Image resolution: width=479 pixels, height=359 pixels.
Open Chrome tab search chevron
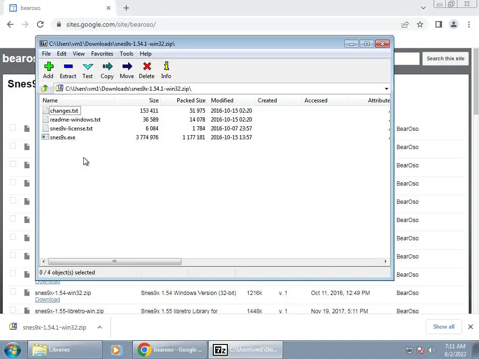pos(423,8)
